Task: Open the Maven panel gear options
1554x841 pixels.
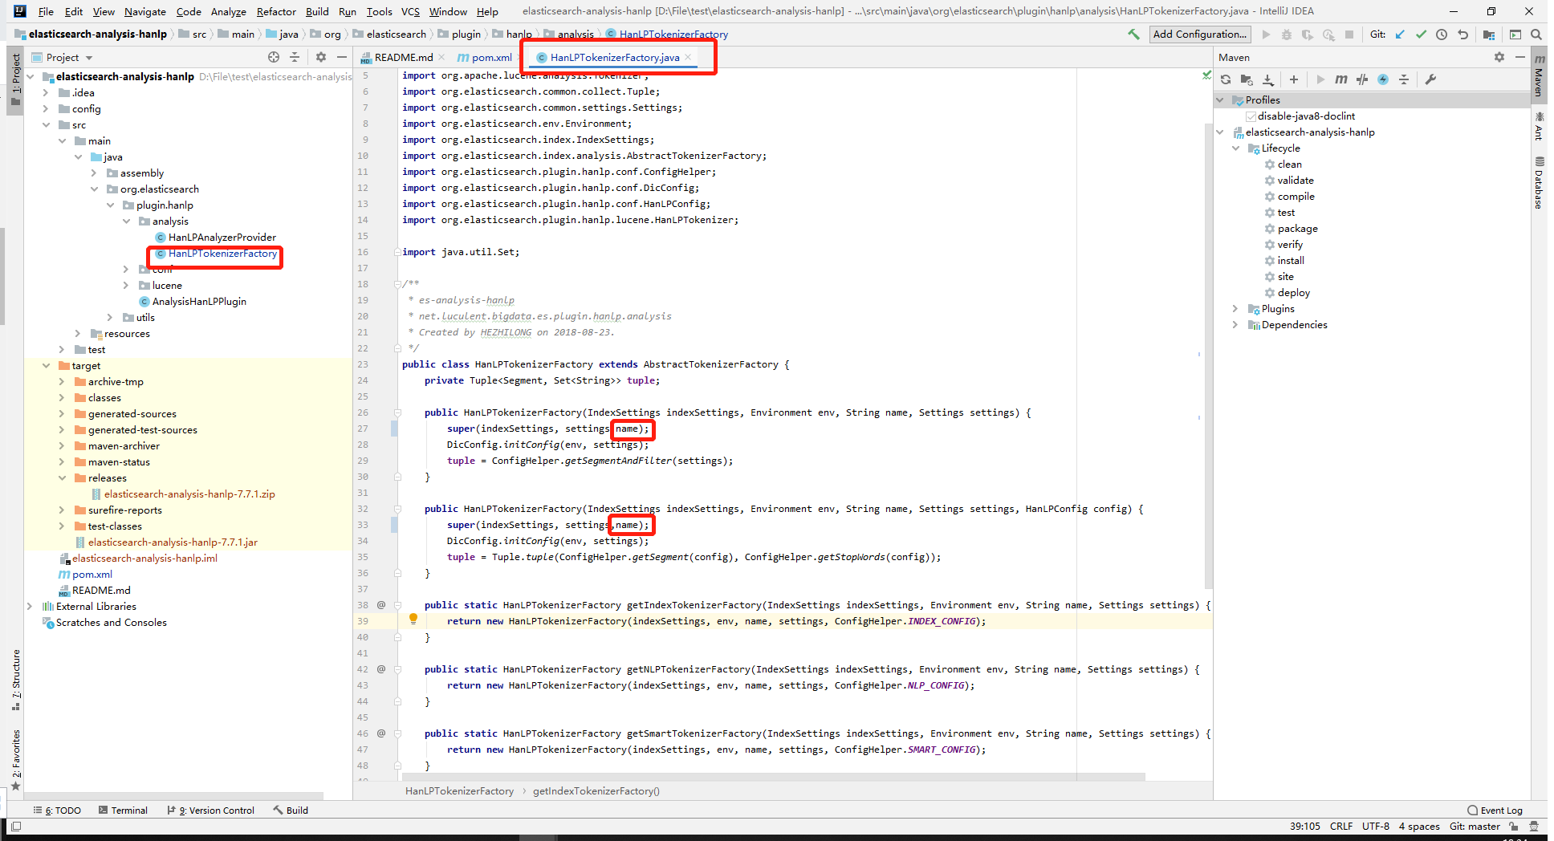Action: pyautogui.click(x=1499, y=57)
